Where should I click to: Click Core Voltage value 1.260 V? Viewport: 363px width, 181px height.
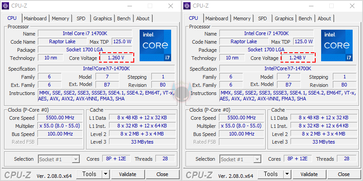[x=116, y=58]
